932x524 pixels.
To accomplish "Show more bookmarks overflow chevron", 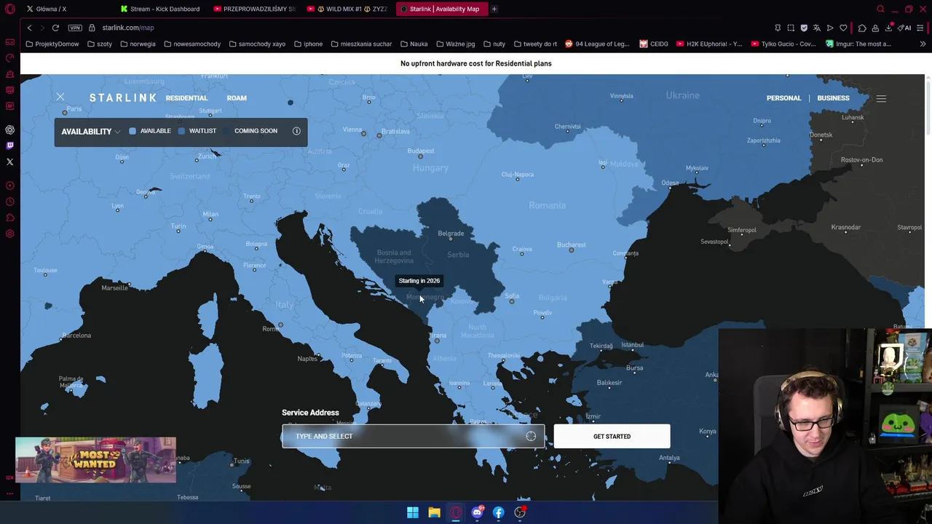I will point(923,44).
